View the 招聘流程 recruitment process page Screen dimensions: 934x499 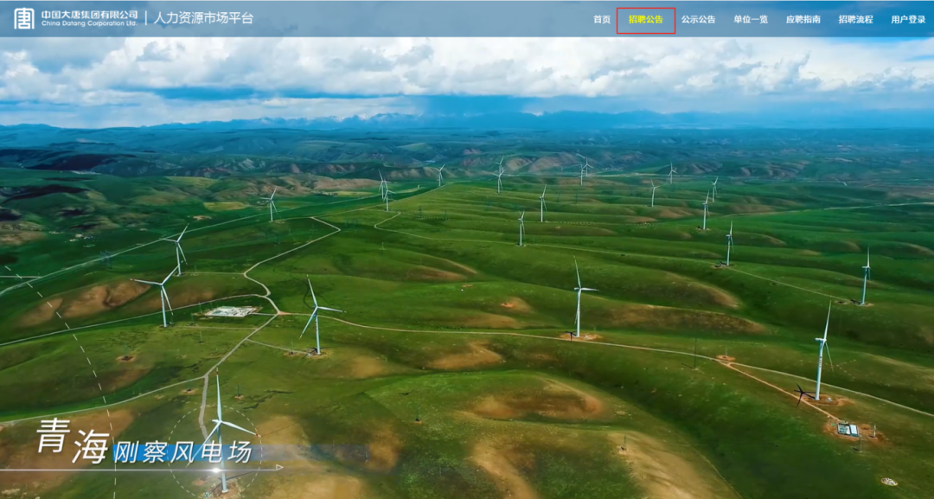click(x=855, y=19)
